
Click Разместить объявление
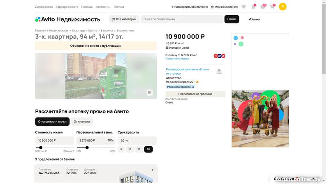190,7
